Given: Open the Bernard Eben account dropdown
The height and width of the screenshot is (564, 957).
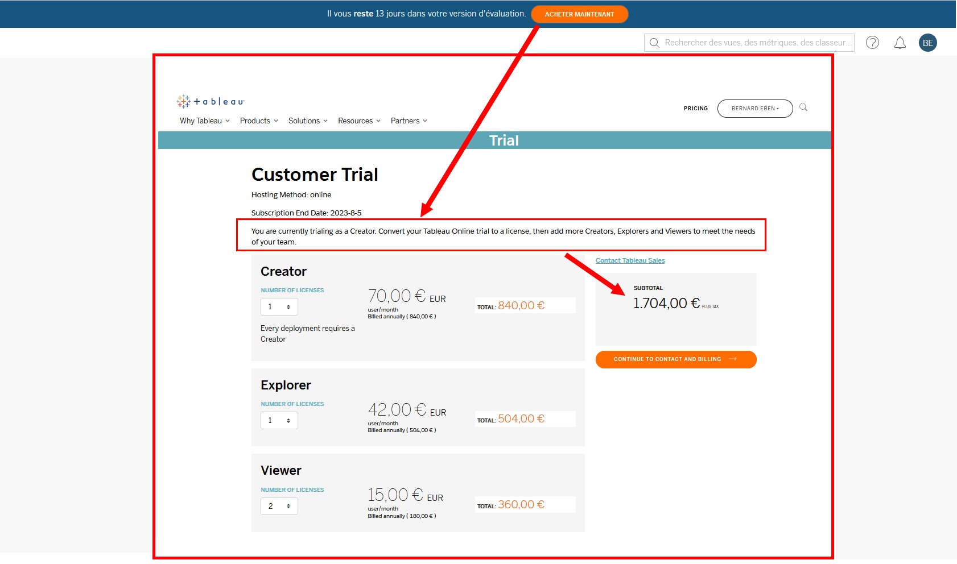Looking at the screenshot, I should [755, 109].
